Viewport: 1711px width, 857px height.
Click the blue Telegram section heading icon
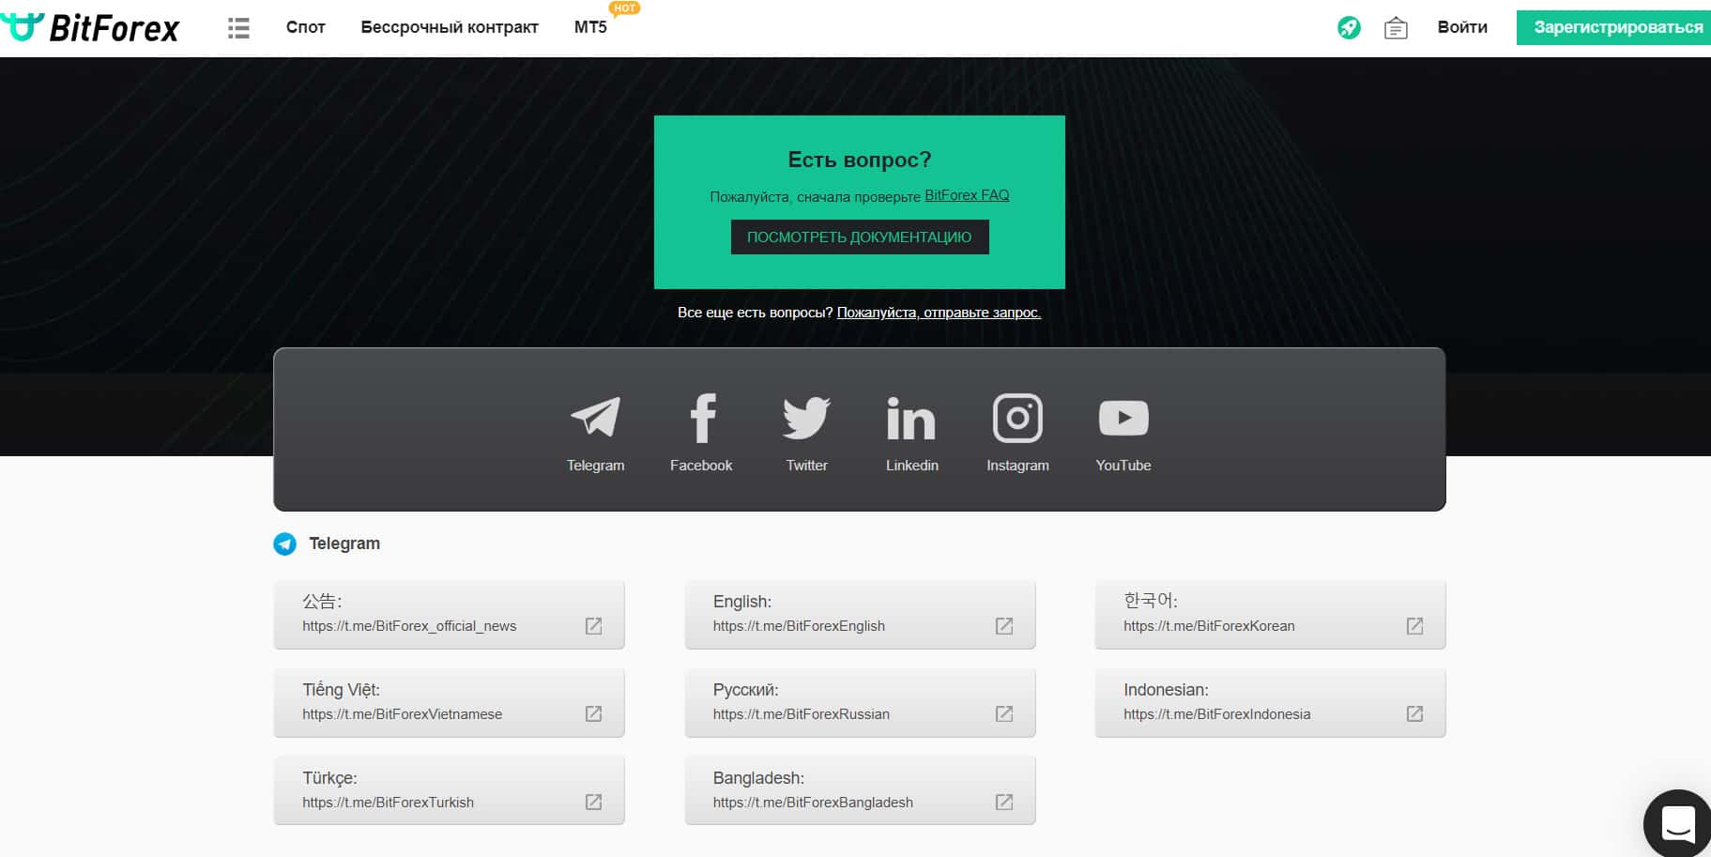[x=284, y=544]
